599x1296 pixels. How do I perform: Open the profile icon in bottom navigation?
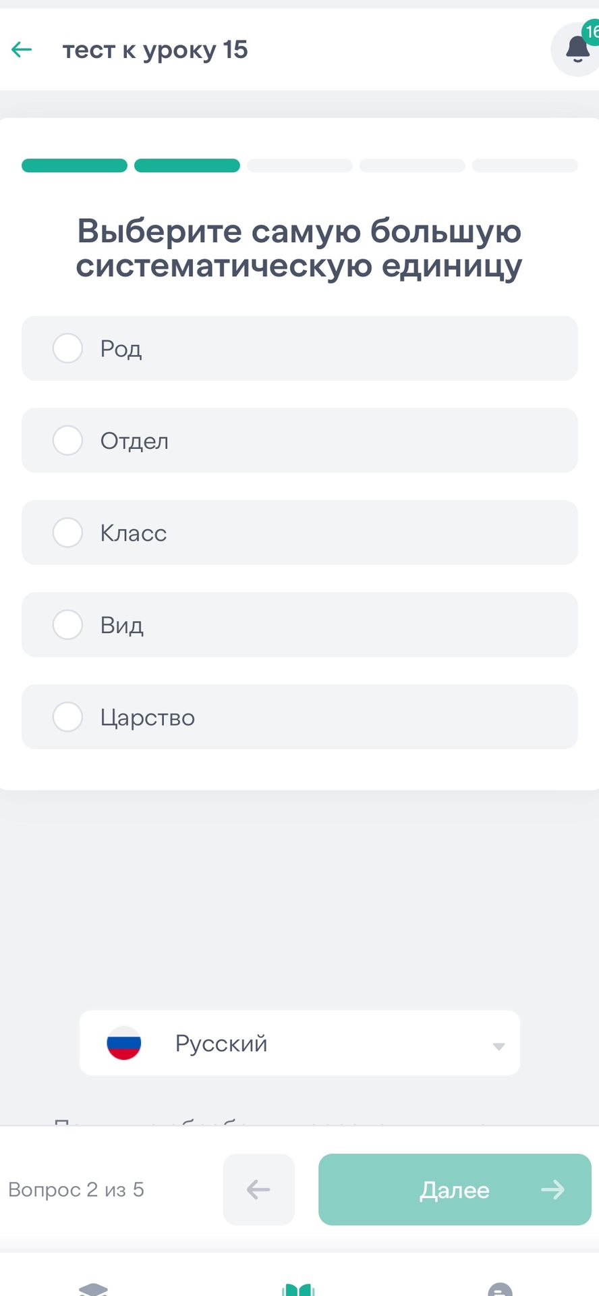click(x=500, y=1288)
